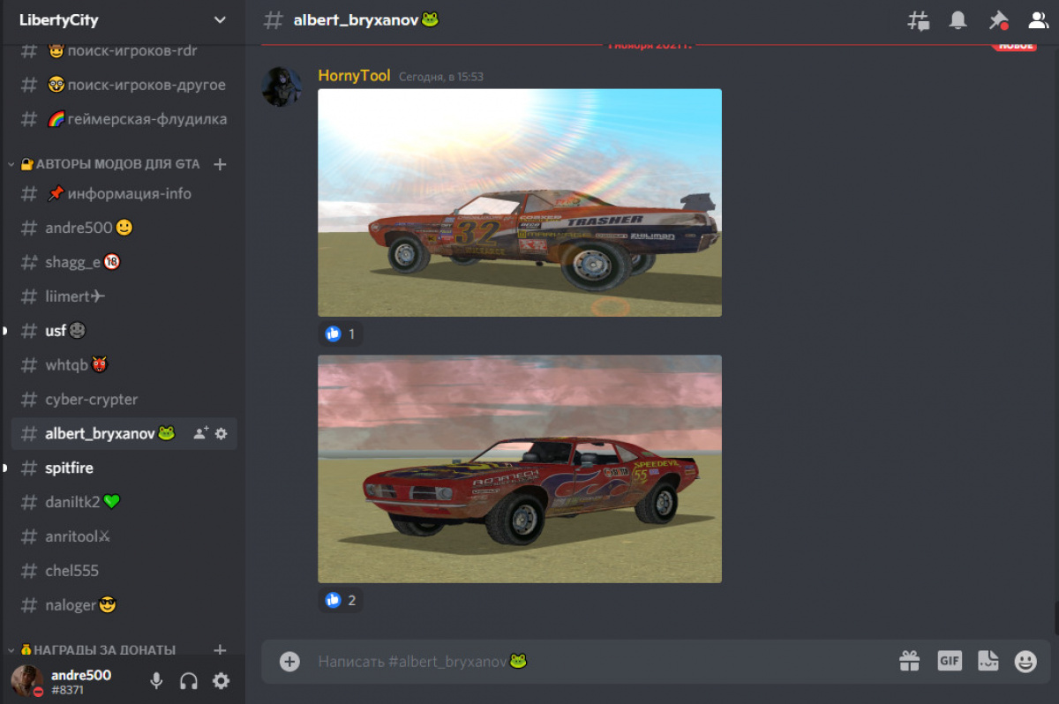Open andre500 user avatar status
The height and width of the screenshot is (704, 1059).
pyautogui.click(x=26, y=680)
